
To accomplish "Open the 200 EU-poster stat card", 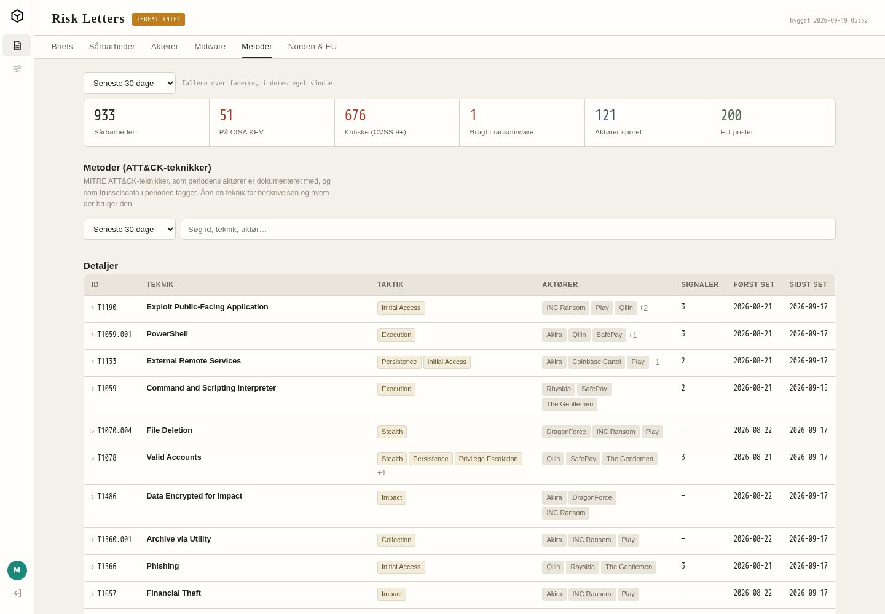I will [773, 123].
